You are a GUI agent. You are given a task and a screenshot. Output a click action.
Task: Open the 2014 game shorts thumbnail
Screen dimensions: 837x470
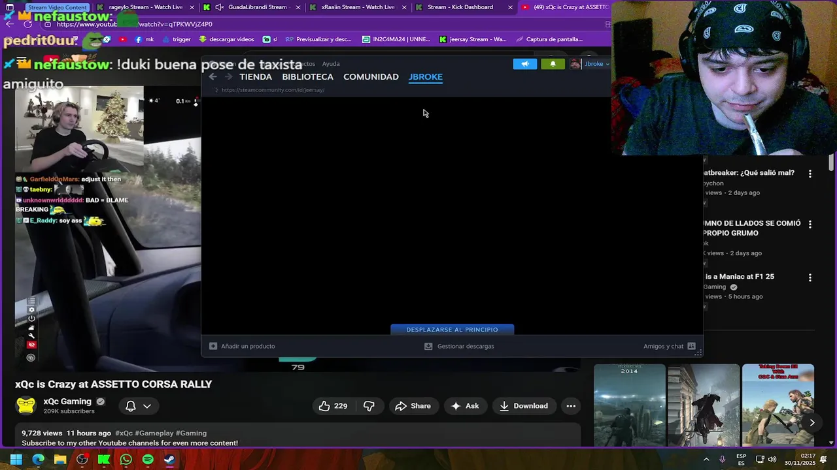629,405
